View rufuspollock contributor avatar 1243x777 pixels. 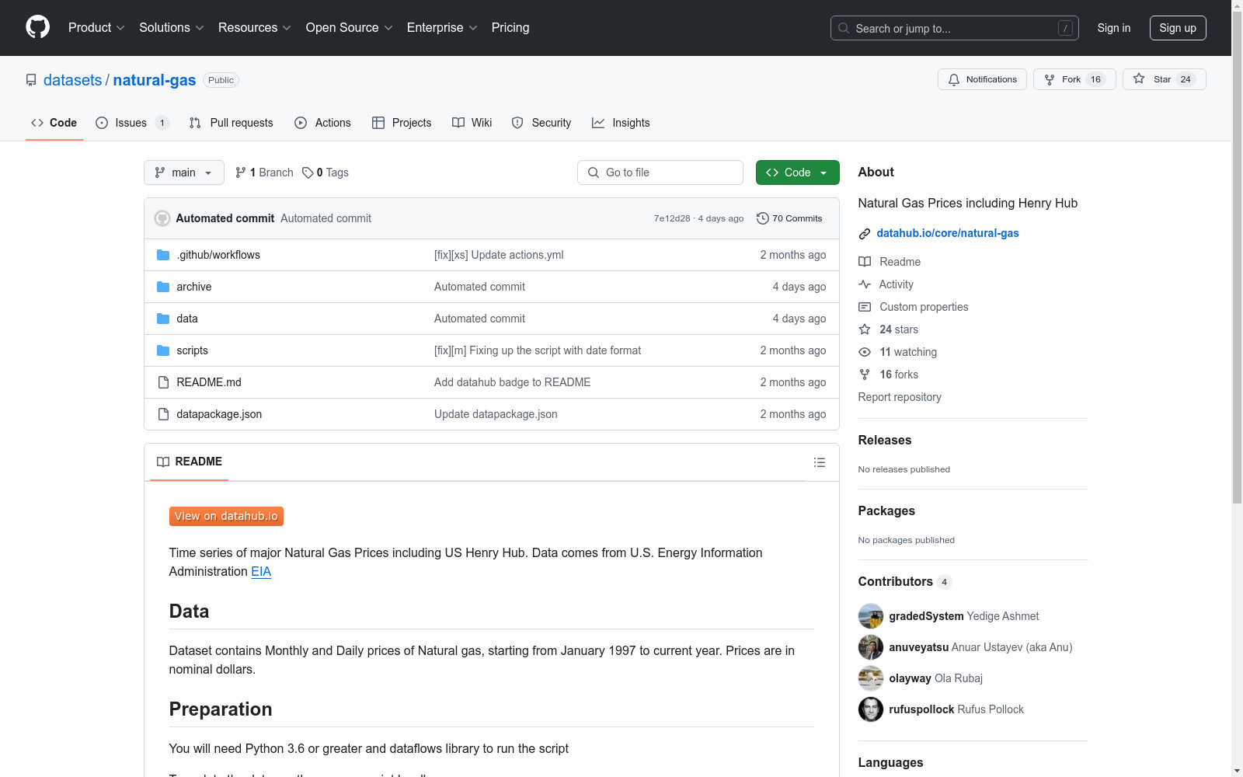[871, 709]
